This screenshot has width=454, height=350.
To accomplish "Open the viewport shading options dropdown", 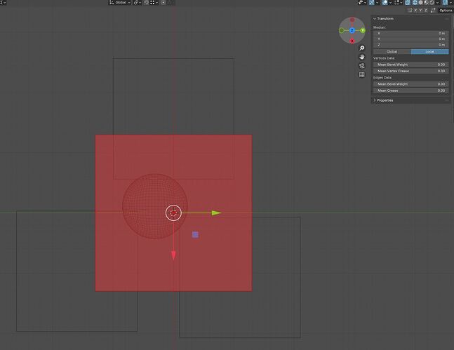I will click(437, 3).
